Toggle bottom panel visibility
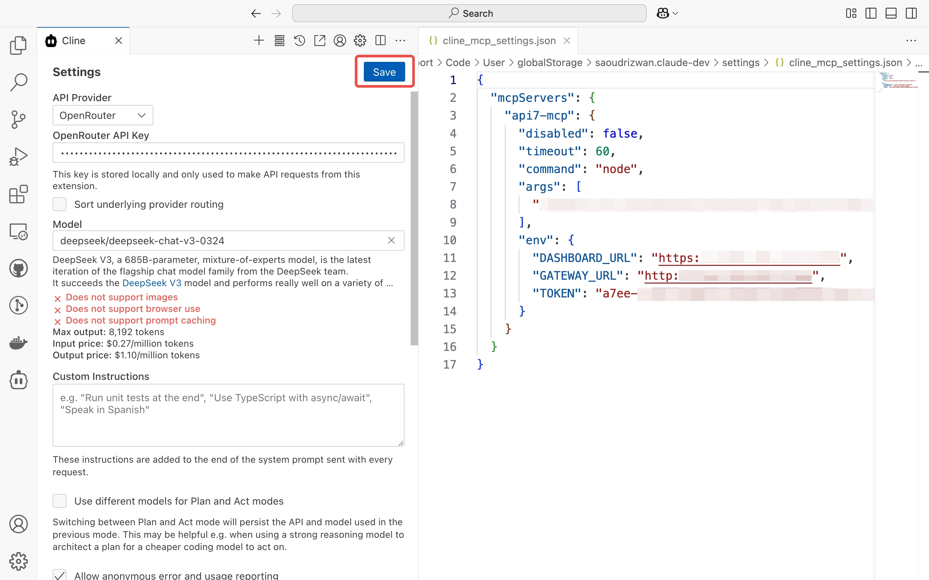The height and width of the screenshot is (580, 929). 891,14
